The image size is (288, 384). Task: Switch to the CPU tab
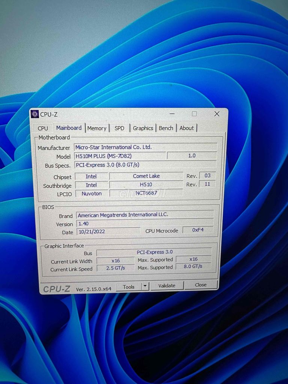point(43,128)
